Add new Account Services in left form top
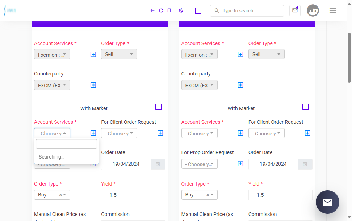 (x=93, y=55)
